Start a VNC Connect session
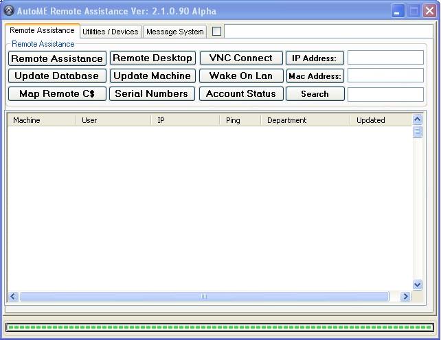 click(240, 58)
